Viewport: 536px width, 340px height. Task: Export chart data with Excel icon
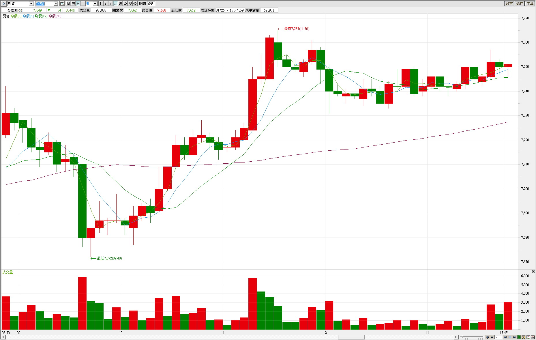[519, 337]
